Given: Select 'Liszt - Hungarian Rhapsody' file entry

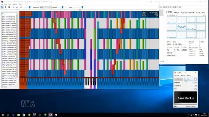Looking at the screenshot, I should click(x=9, y=68).
